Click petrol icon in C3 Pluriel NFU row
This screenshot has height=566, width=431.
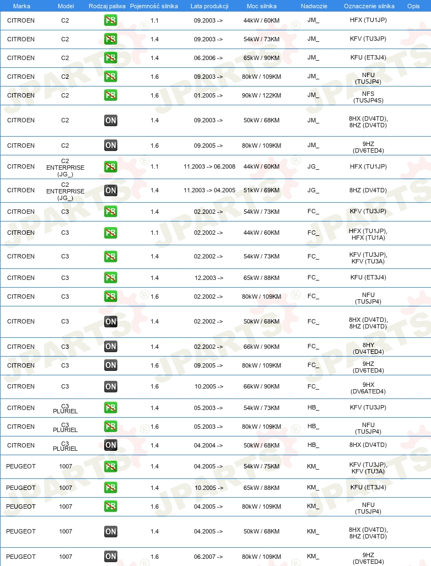click(110, 427)
